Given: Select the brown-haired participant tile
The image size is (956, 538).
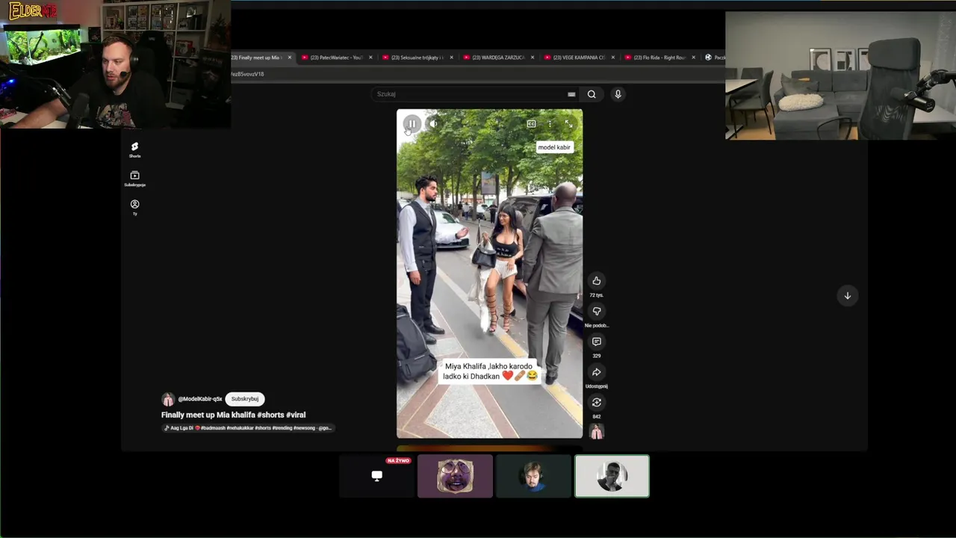Looking at the screenshot, I should [x=533, y=476].
